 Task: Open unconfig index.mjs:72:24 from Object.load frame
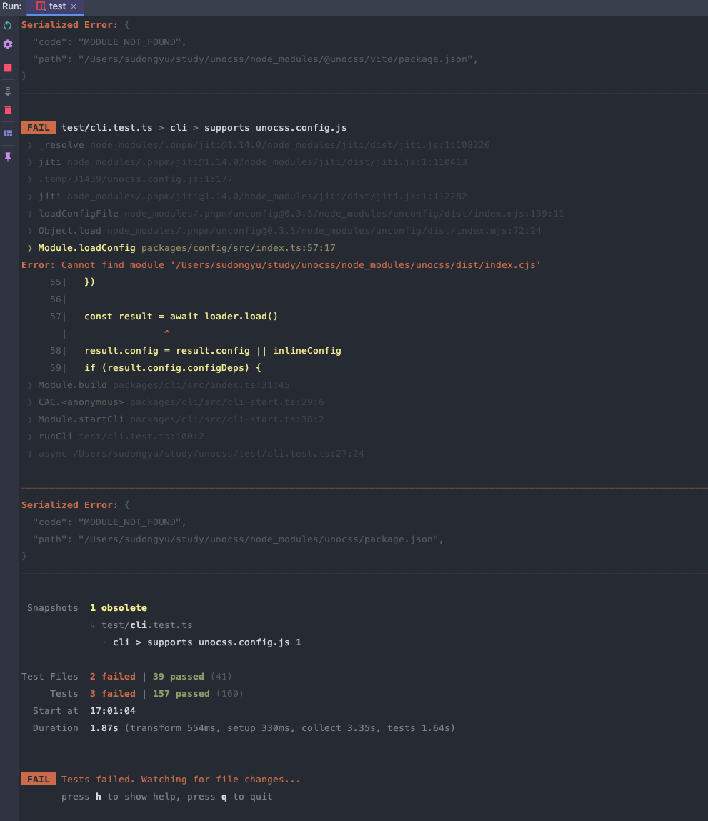click(324, 231)
